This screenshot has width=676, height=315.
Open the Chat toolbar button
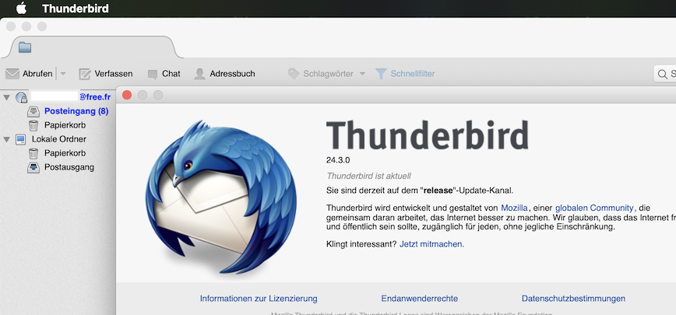164,74
